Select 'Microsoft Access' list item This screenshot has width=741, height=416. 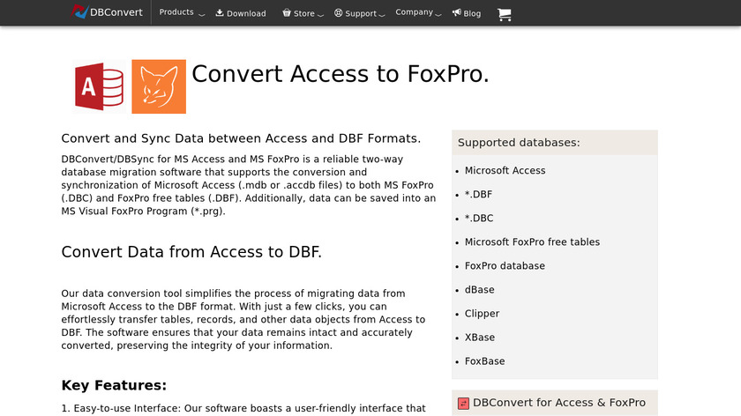505,170
